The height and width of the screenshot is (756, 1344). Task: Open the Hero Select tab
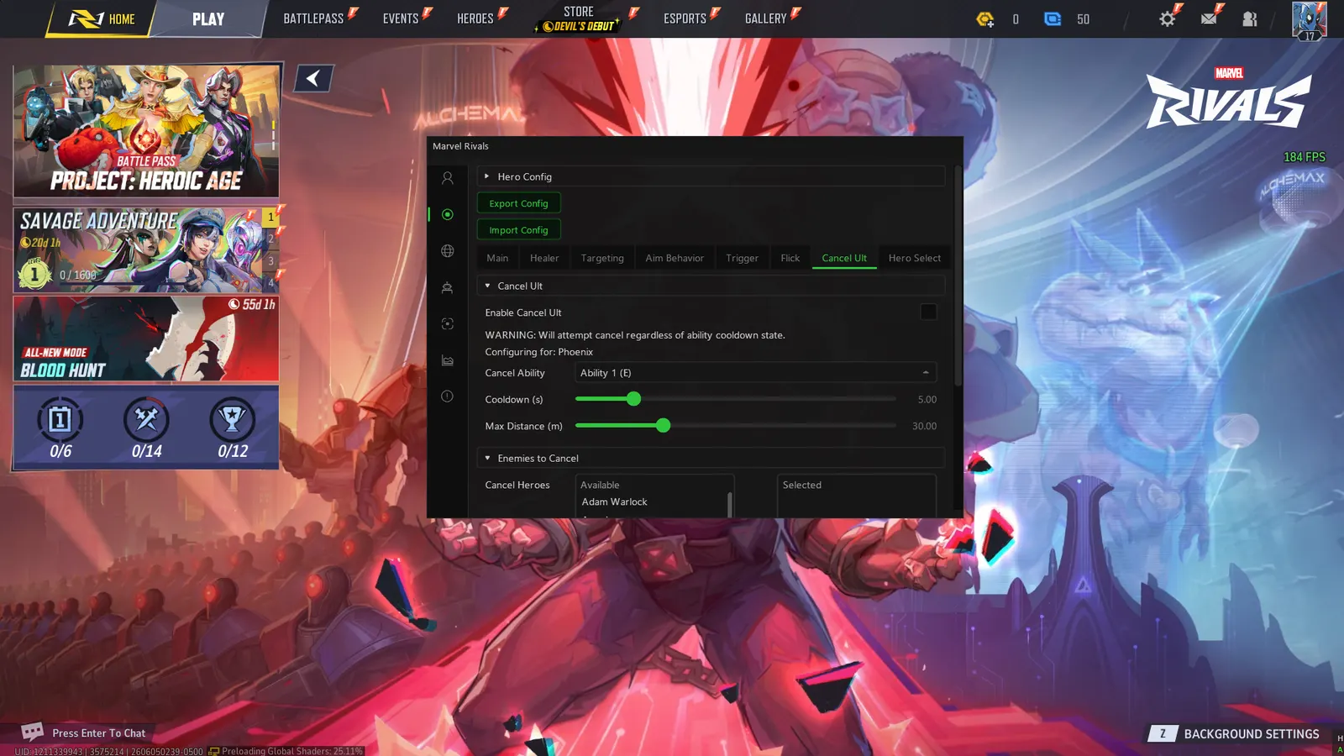coord(915,258)
